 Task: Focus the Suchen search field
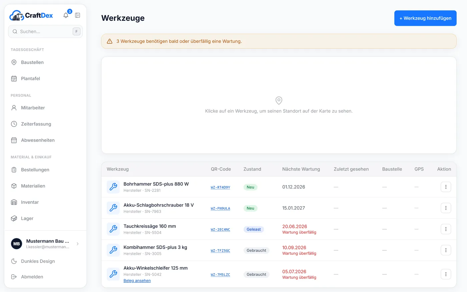(45, 31)
